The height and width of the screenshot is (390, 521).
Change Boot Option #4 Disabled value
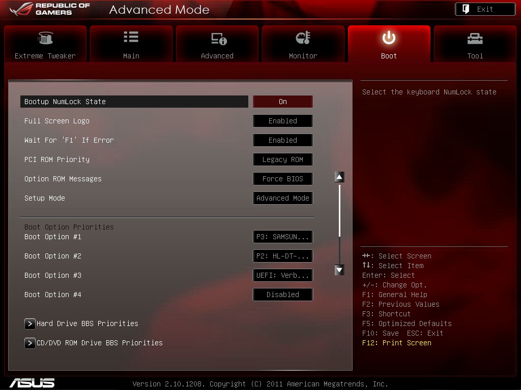283,295
